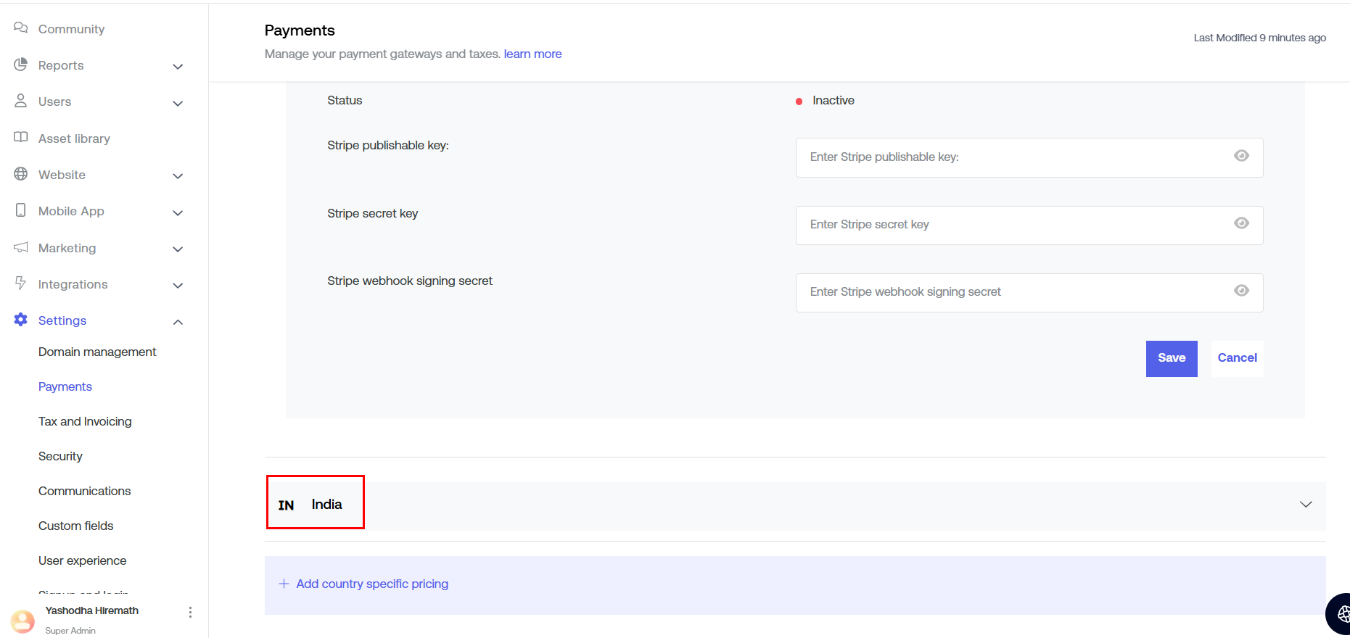This screenshot has width=1350, height=638.
Task: Click the Website globe icon
Action: click(x=21, y=174)
